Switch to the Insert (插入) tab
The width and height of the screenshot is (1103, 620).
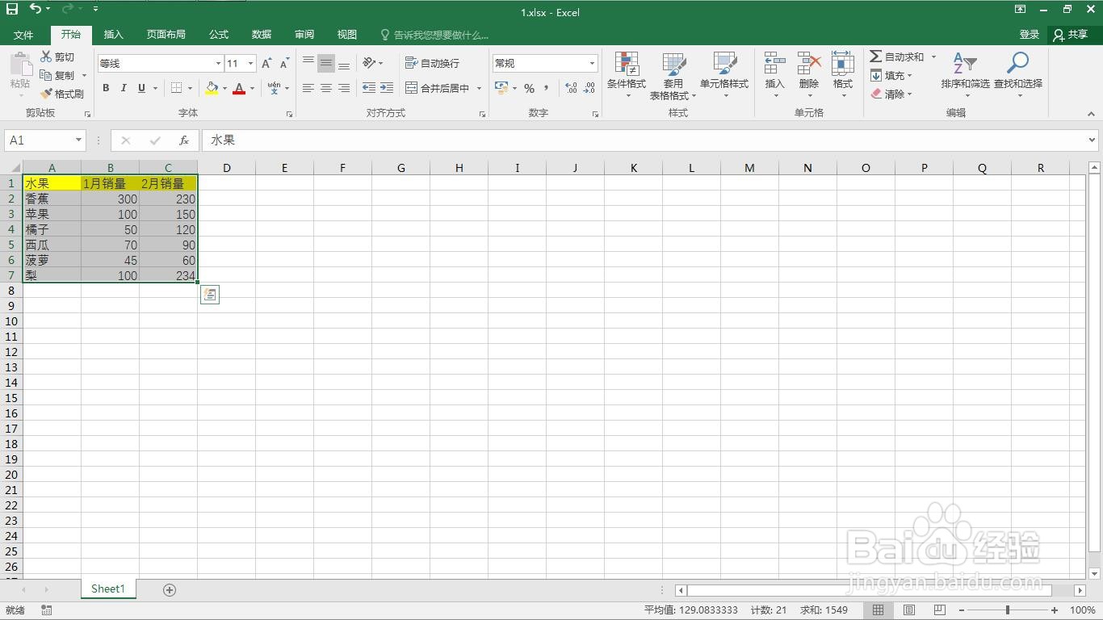click(x=114, y=35)
